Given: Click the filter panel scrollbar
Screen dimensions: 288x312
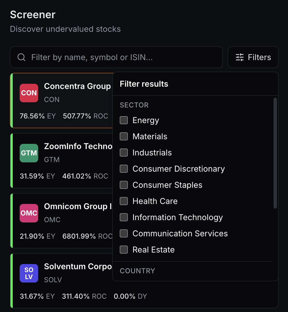Looking at the screenshot, I should pyautogui.click(x=275, y=153).
